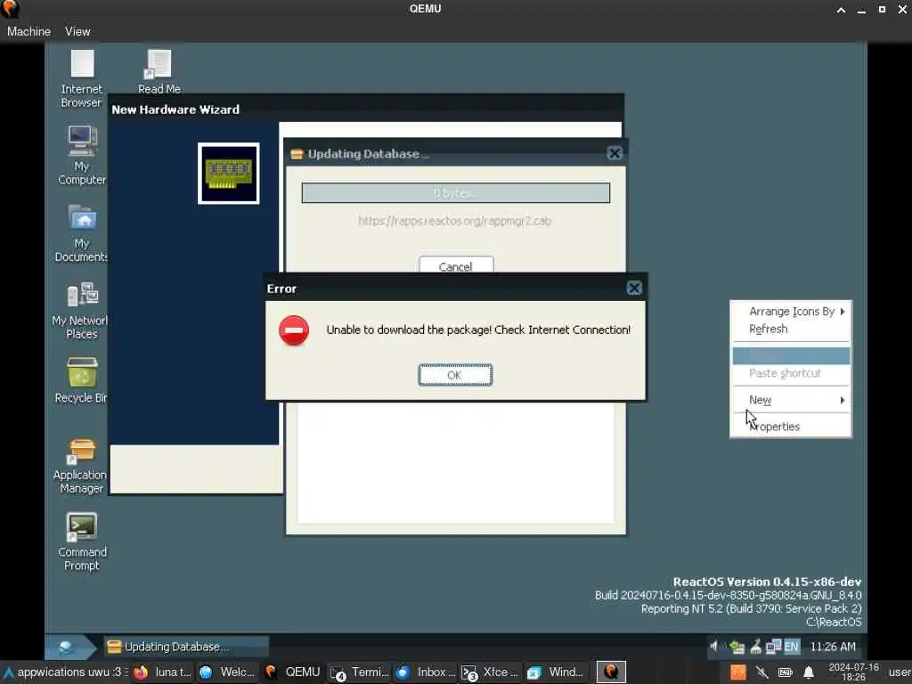Switch to the Inbox Thunderbird taskbar window
The width and height of the screenshot is (912, 684).
tap(426, 672)
